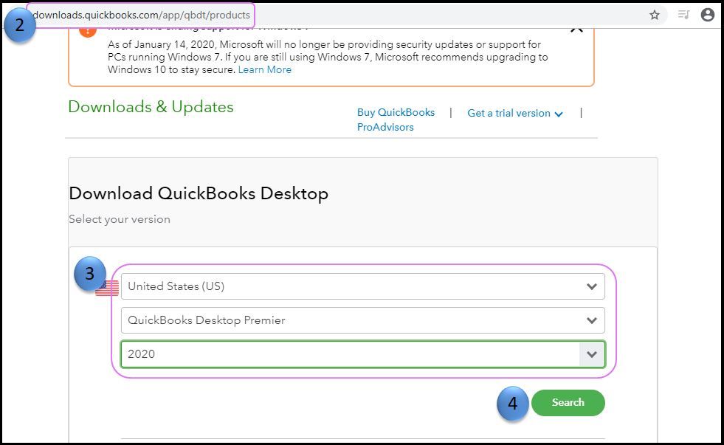Open the 2020 version year dropdown
The image size is (724, 445).
(362, 354)
